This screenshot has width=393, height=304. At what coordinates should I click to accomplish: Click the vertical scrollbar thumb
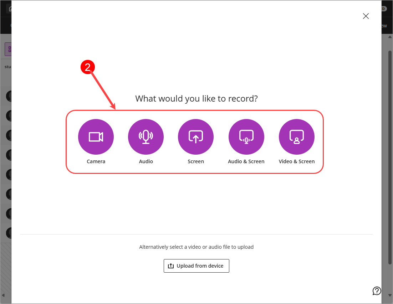click(390, 157)
